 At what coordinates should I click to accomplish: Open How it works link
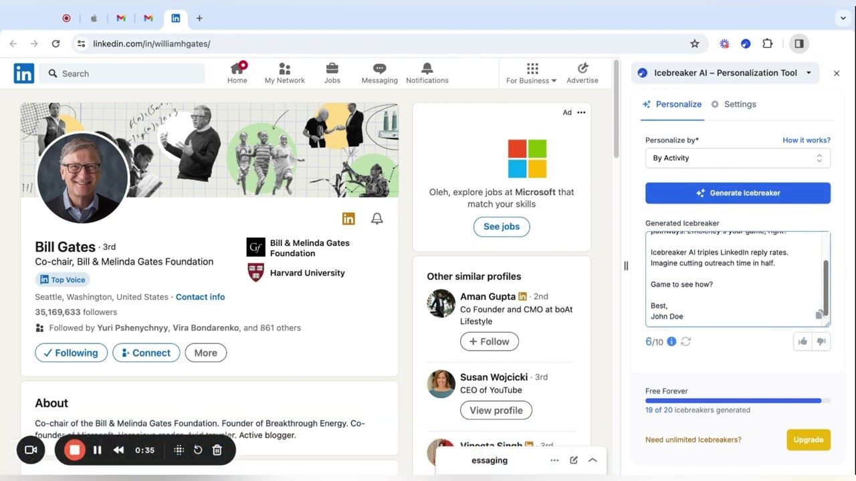[x=807, y=140]
